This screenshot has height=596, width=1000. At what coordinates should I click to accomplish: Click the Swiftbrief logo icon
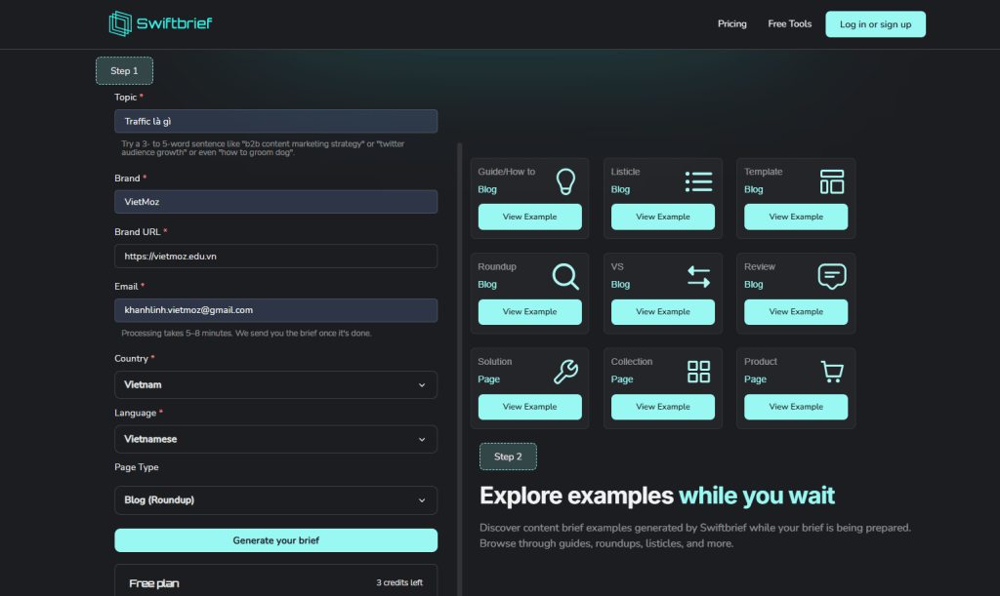point(121,23)
